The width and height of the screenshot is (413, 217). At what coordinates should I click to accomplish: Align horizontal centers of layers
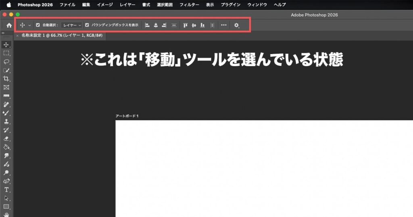[x=156, y=25]
